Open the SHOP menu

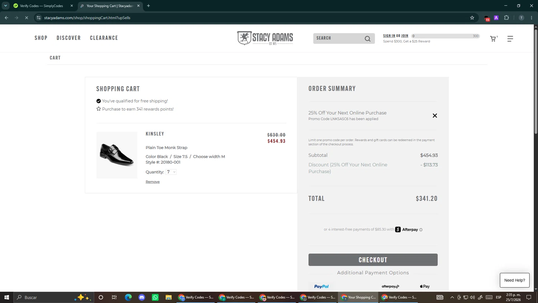coord(41,38)
